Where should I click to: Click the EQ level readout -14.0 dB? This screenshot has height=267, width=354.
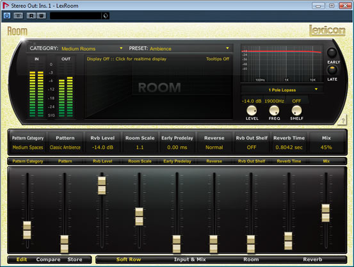pos(252,101)
